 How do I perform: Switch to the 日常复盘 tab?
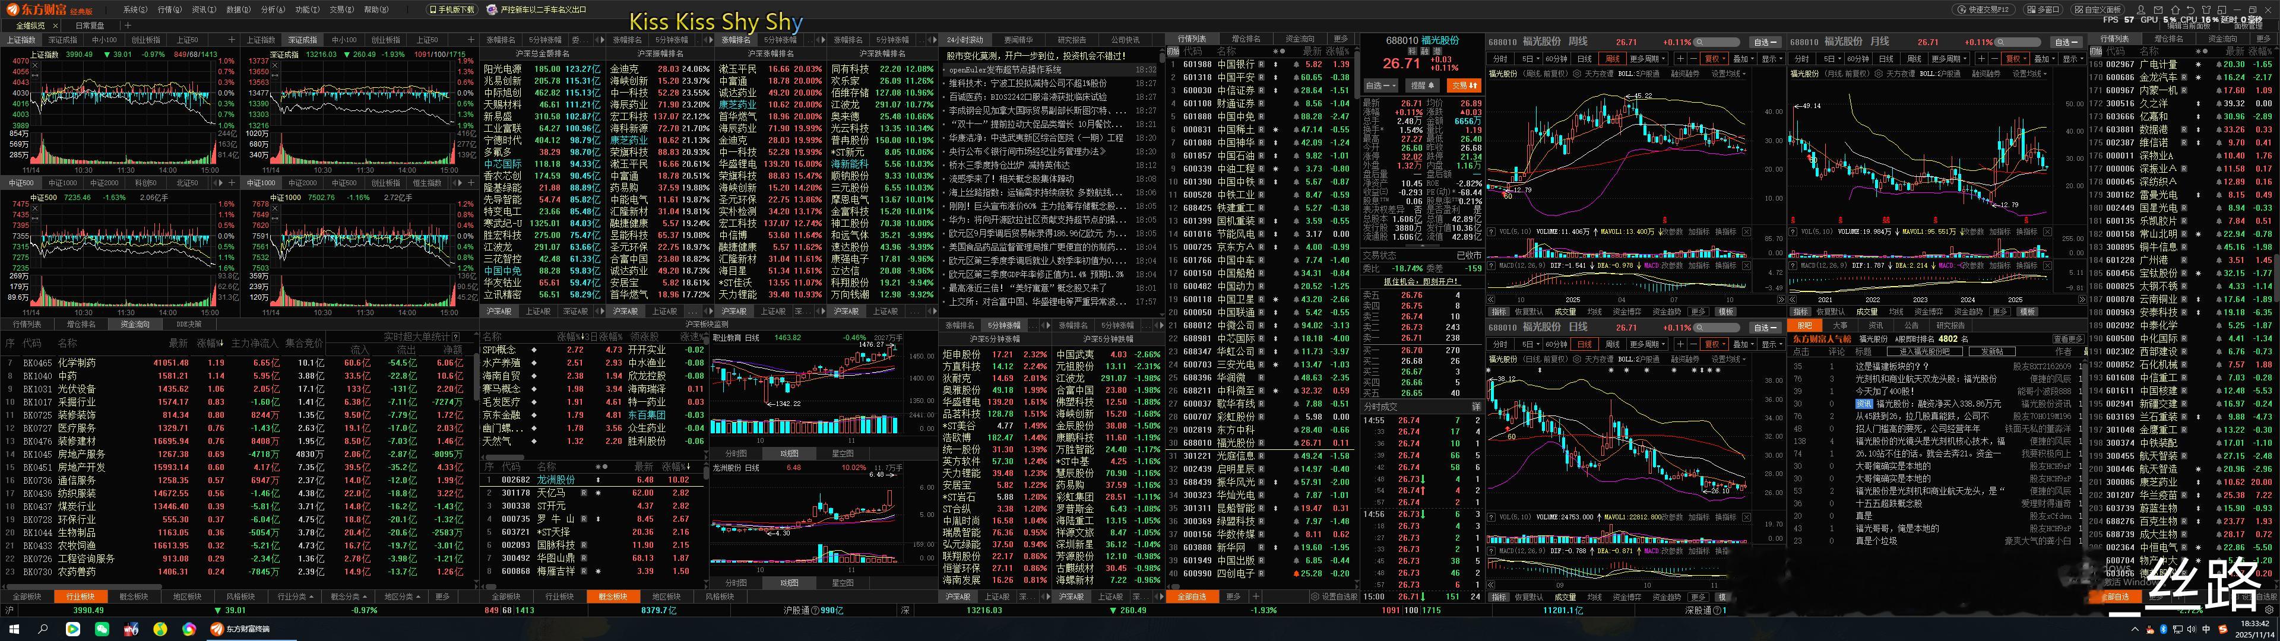[90, 26]
